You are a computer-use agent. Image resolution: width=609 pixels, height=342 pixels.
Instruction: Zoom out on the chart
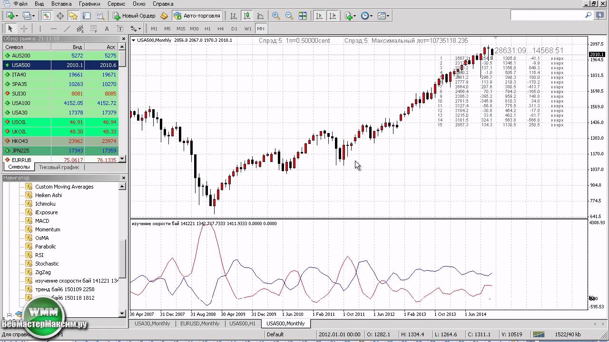click(289, 16)
